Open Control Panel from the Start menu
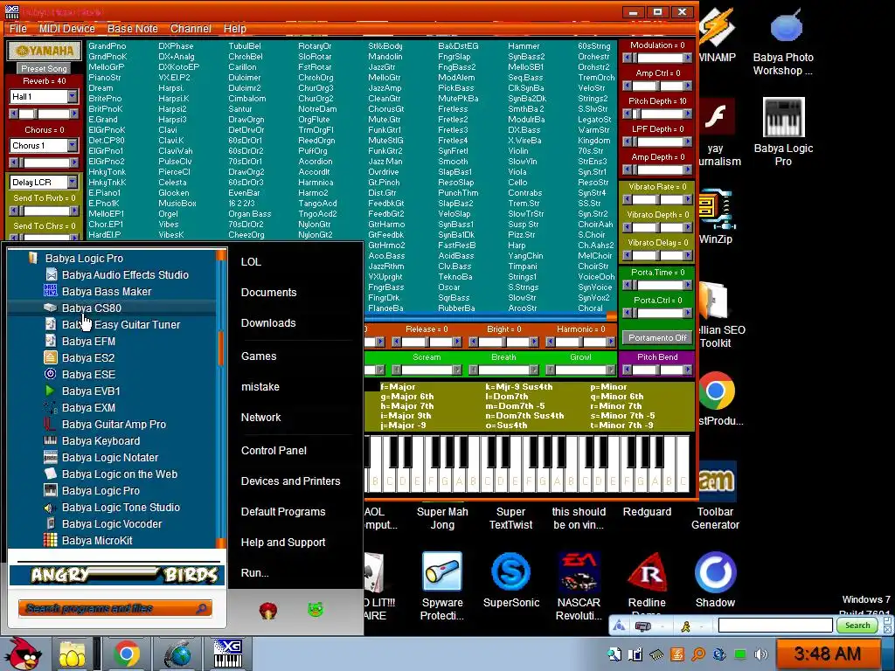The height and width of the screenshot is (671, 895). click(x=274, y=450)
